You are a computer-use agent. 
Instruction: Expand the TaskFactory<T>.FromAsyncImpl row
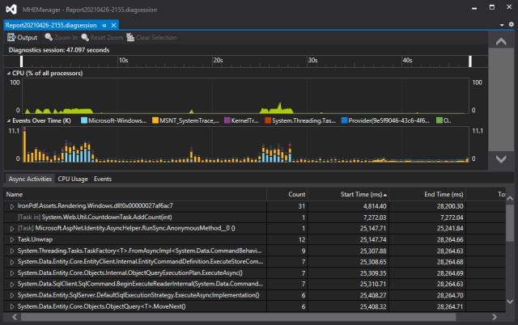(12, 251)
